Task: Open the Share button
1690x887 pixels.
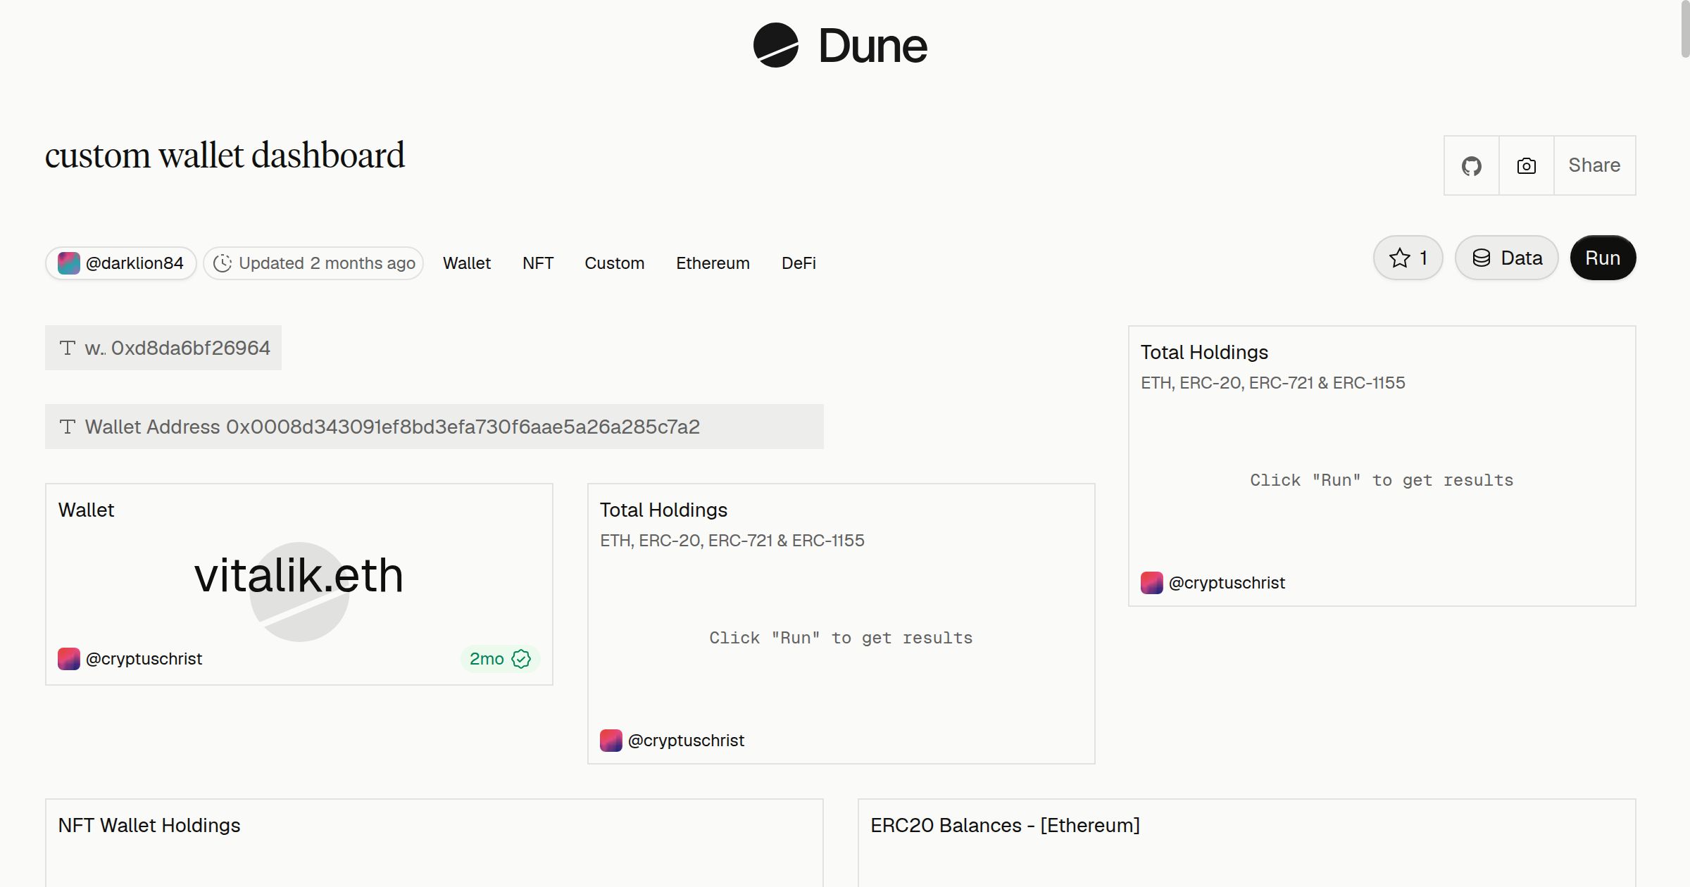Action: (1594, 165)
